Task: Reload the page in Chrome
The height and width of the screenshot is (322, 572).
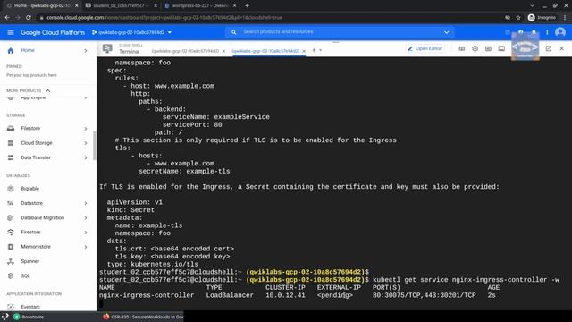Action: click(x=29, y=18)
